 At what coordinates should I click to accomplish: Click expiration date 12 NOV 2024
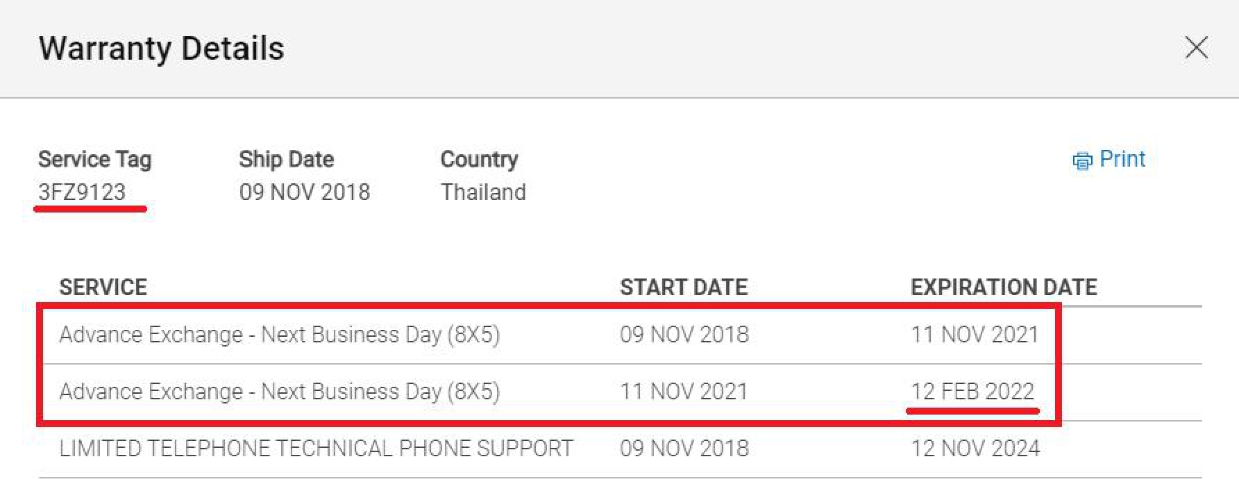tap(975, 449)
